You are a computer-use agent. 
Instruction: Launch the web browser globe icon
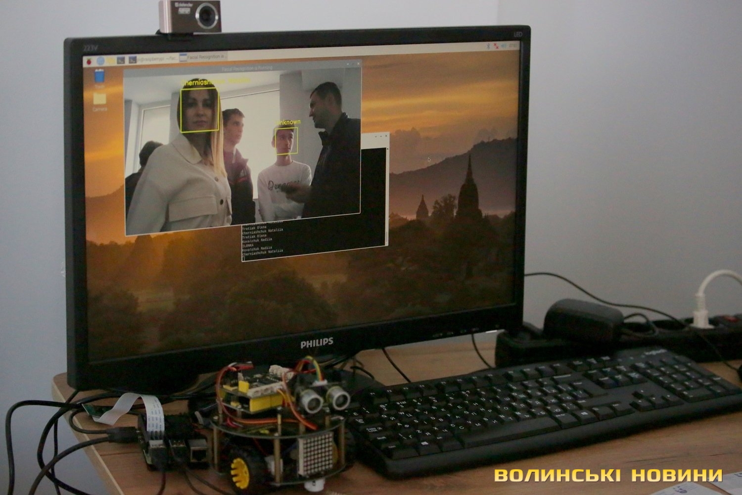tap(101, 60)
